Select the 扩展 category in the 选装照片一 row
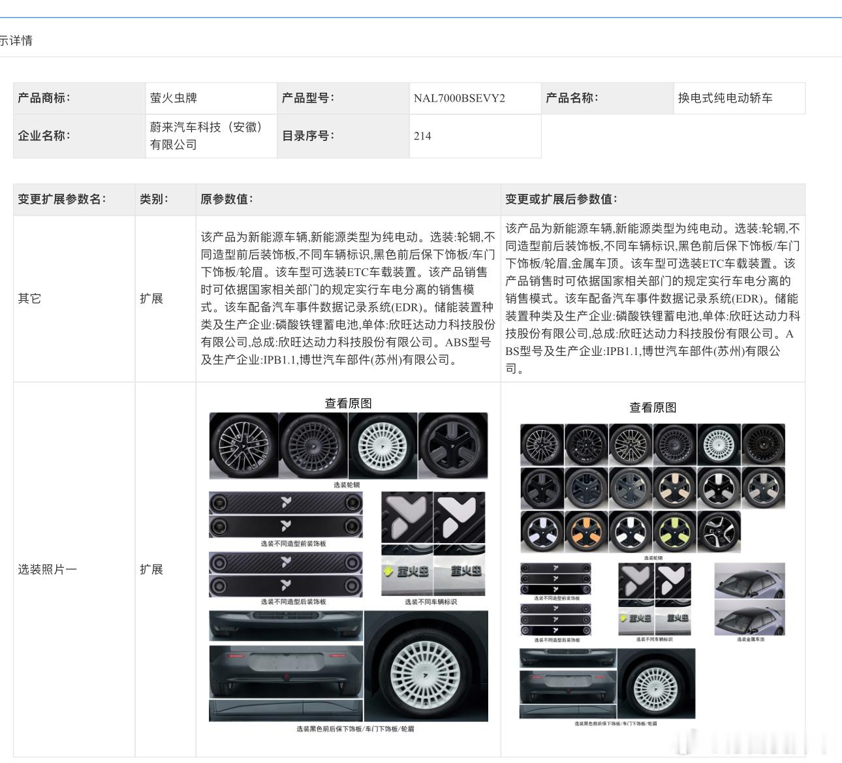This screenshot has width=842, height=763. tap(165, 570)
